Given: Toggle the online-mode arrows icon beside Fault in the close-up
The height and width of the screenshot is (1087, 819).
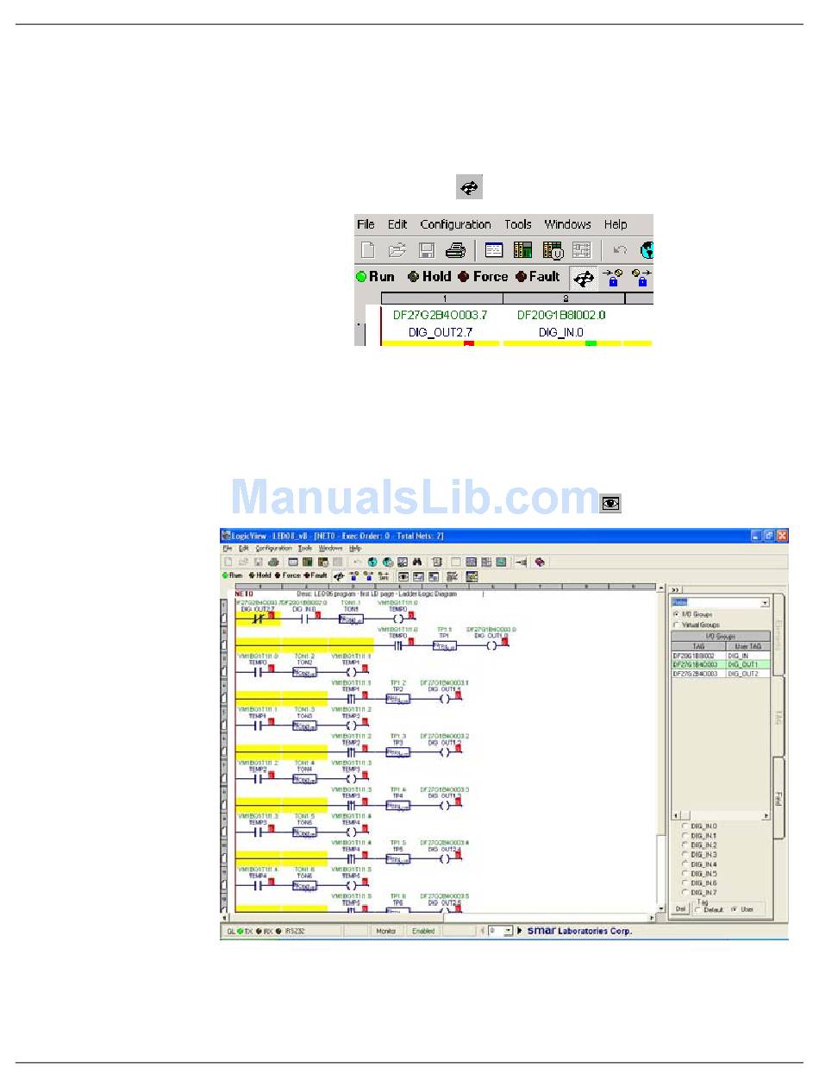Looking at the screenshot, I should 584,278.
